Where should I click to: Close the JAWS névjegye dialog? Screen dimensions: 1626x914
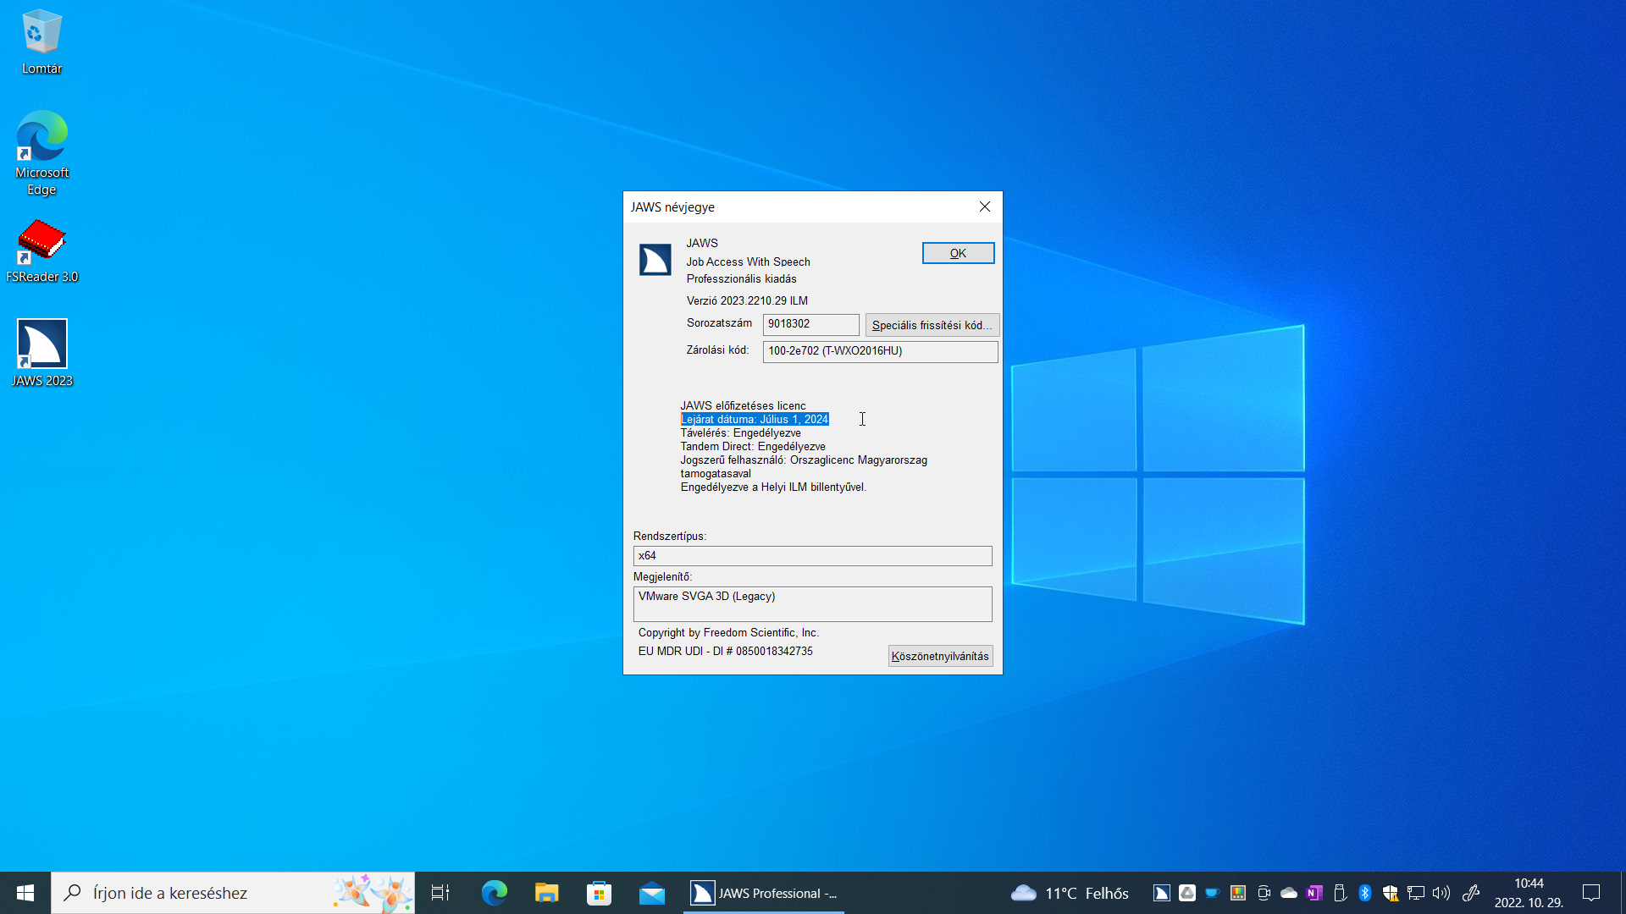pyautogui.click(x=984, y=207)
